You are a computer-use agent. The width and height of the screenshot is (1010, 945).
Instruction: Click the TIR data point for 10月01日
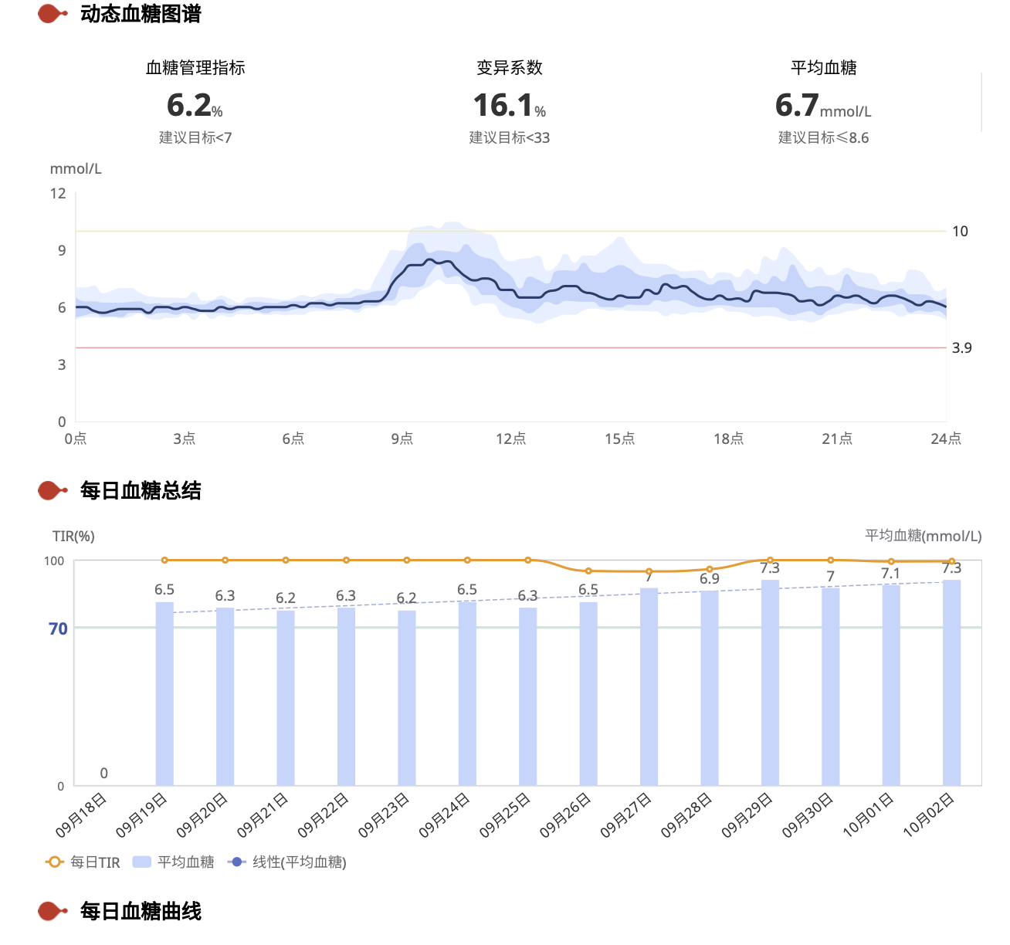(x=891, y=561)
